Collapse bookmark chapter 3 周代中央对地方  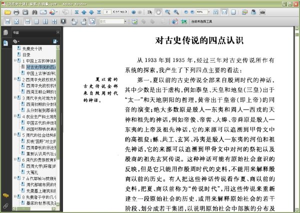click(x=15, y=97)
